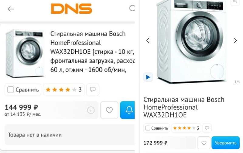This screenshot has height=153, width=243.
Task: Play the product video
Action: 148,77
